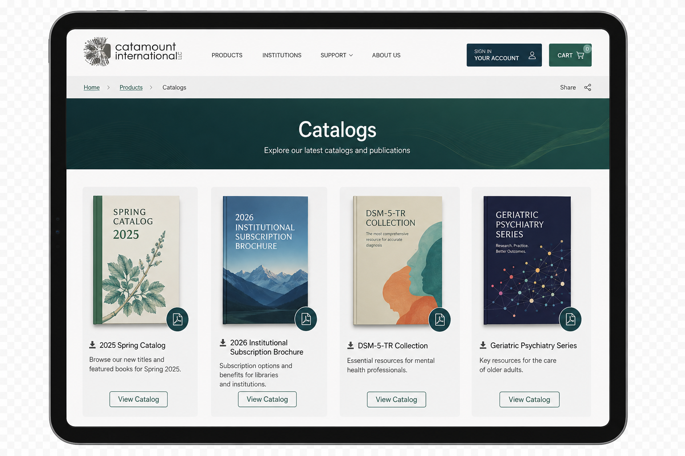Viewport: 685px width, 456px height.
Task: Click the Share label
Action: click(x=568, y=87)
